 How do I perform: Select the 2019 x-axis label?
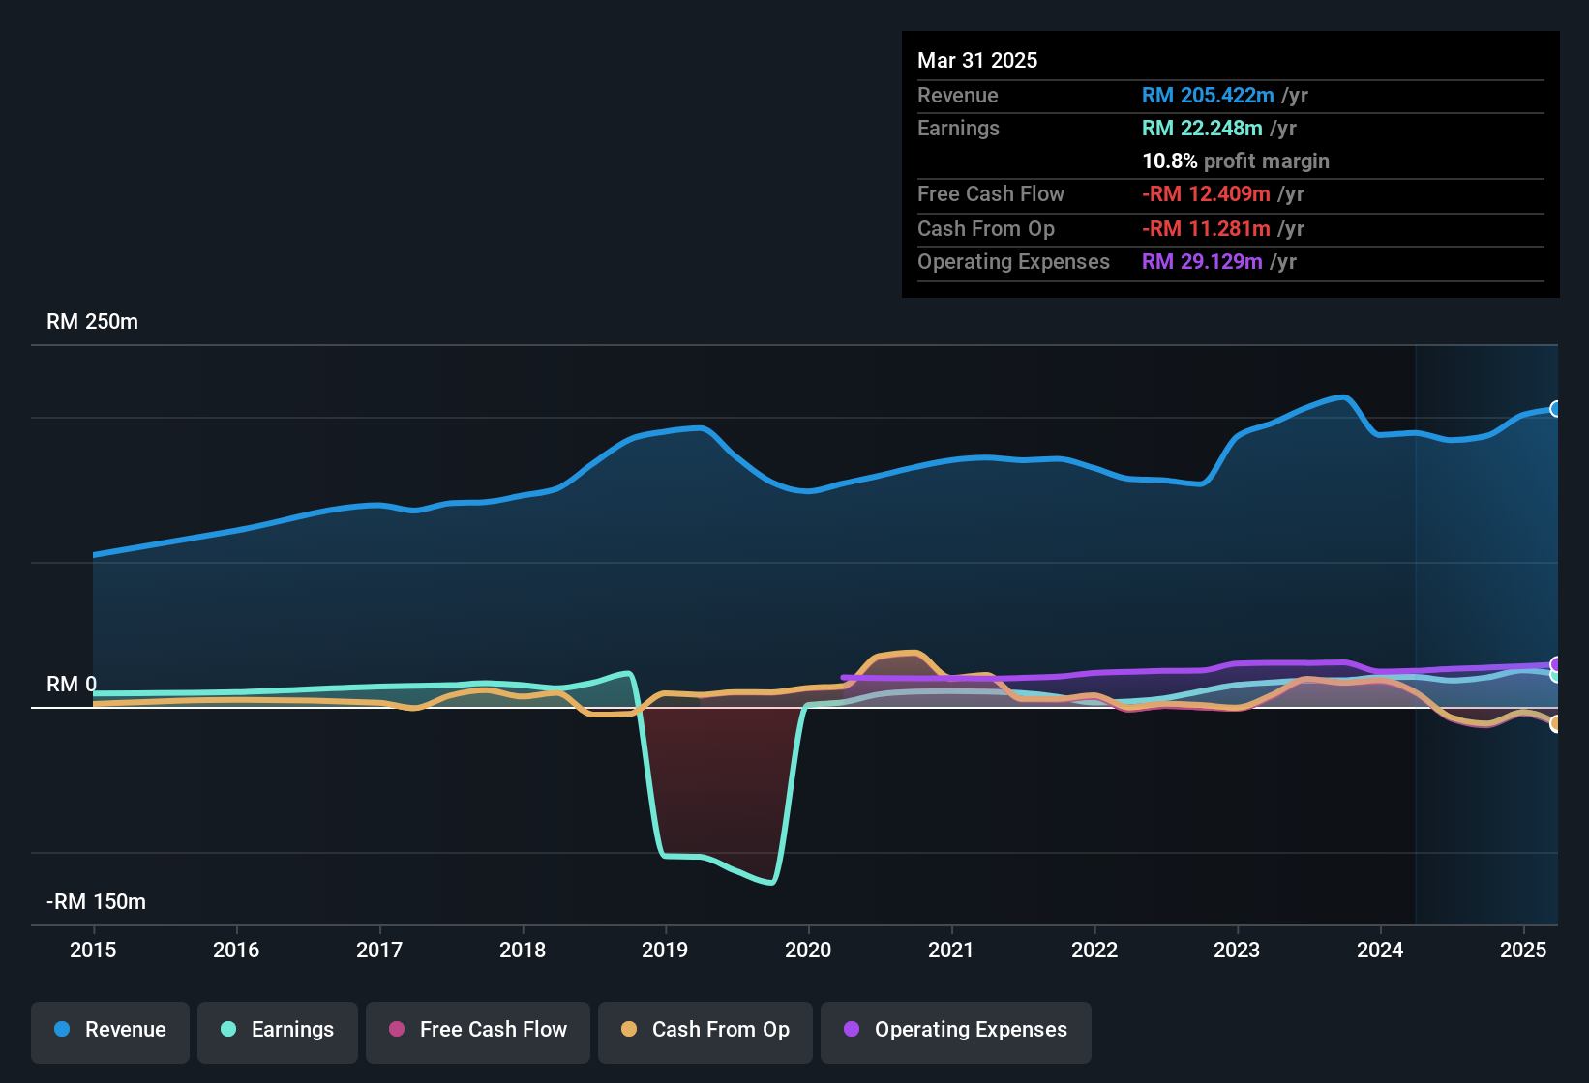point(665,950)
